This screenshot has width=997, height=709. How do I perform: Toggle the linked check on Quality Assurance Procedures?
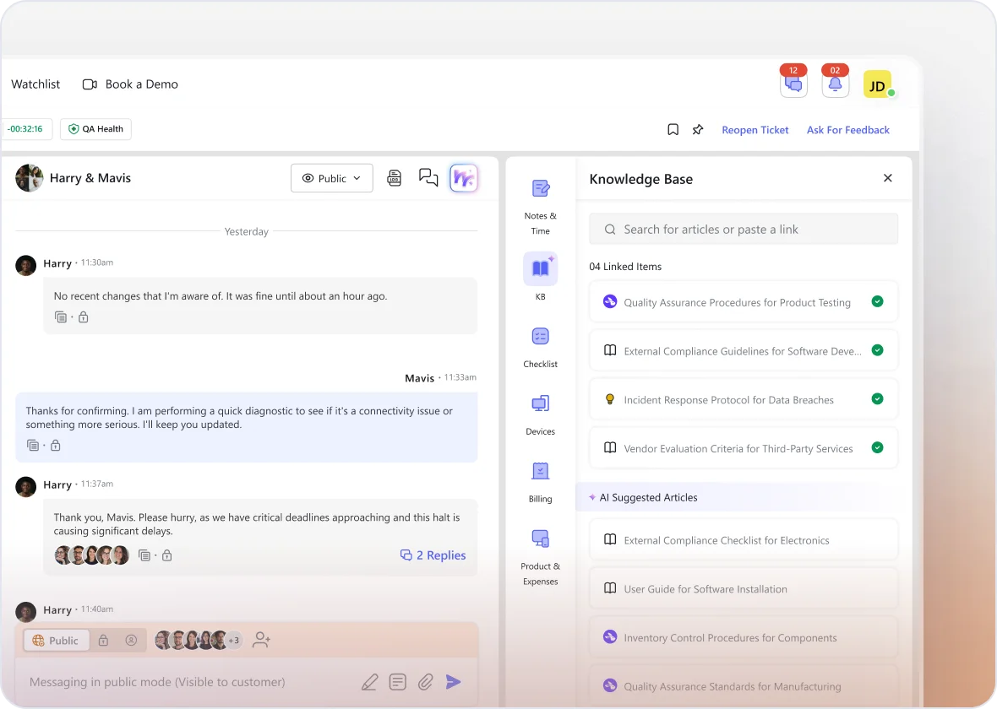(877, 301)
